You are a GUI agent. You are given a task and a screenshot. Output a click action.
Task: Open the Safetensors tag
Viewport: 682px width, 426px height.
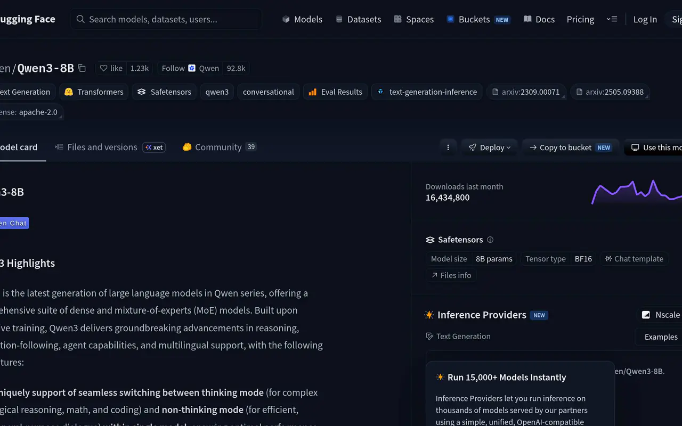(x=164, y=92)
